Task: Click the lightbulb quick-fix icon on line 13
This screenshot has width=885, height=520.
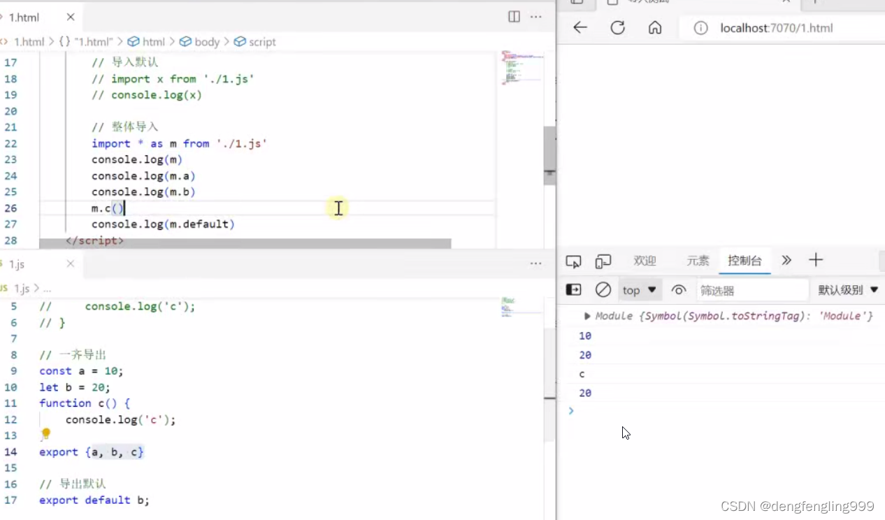Action: [46, 434]
